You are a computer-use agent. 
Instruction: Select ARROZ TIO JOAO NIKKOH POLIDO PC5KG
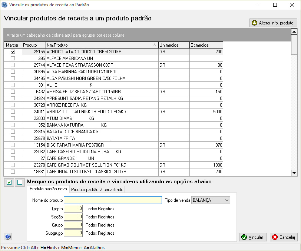tap(86, 111)
